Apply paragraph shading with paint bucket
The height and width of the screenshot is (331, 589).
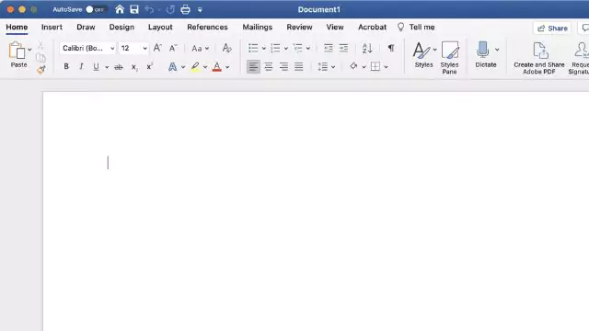click(353, 66)
